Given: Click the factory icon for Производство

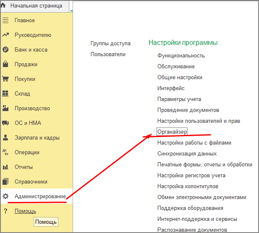Looking at the screenshot, I should click(x=5, y=108).
